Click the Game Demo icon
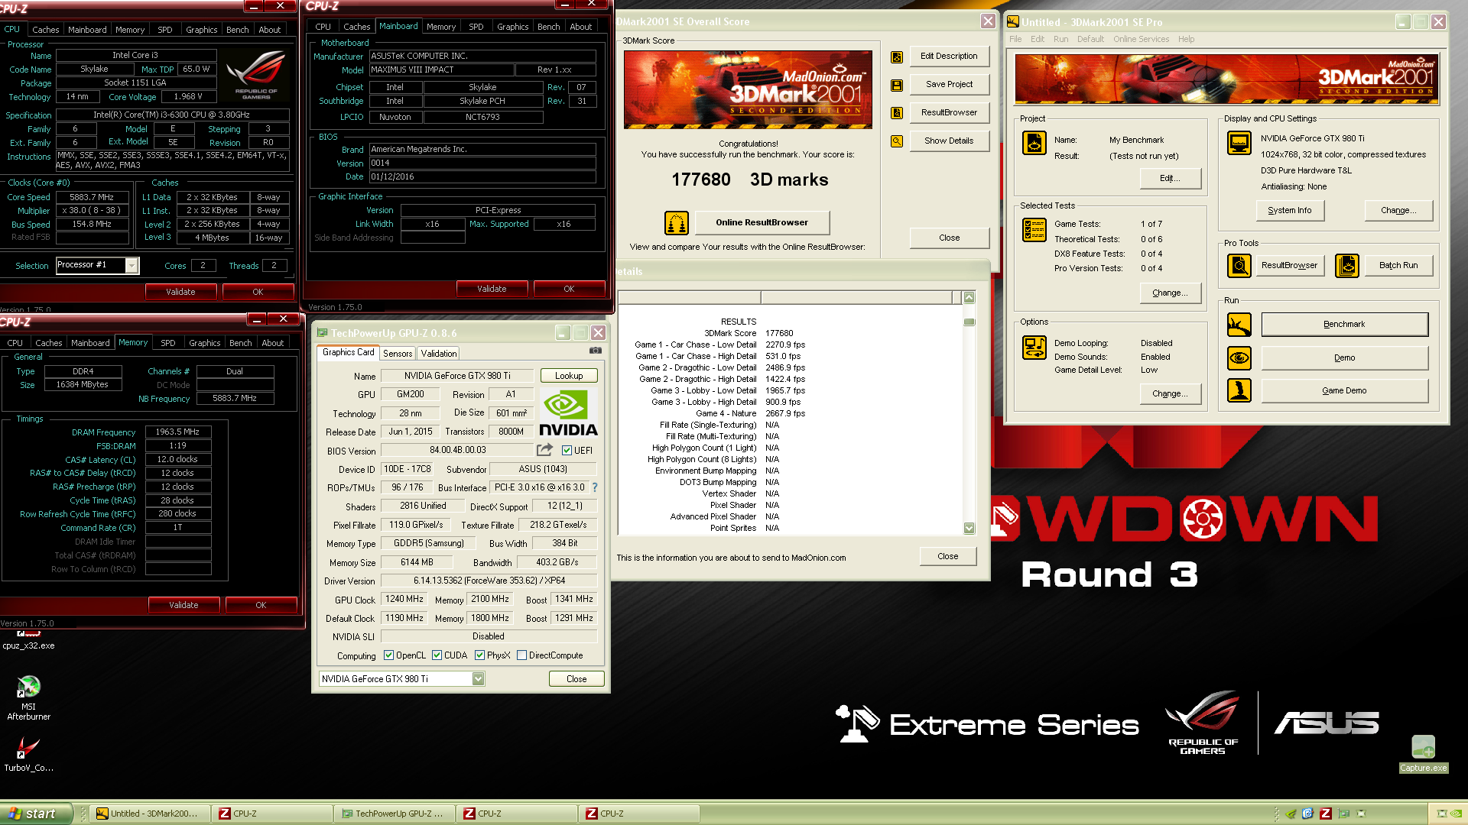1468x825 pixels. tap(1239, 390)
